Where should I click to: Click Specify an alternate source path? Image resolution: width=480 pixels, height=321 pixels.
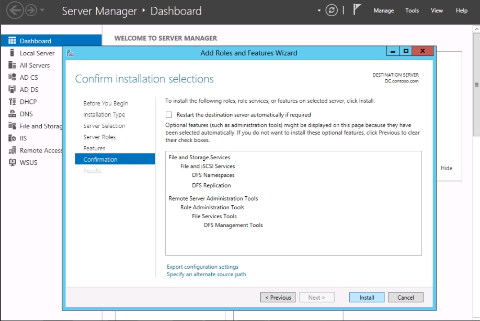[x=206, y=274]
